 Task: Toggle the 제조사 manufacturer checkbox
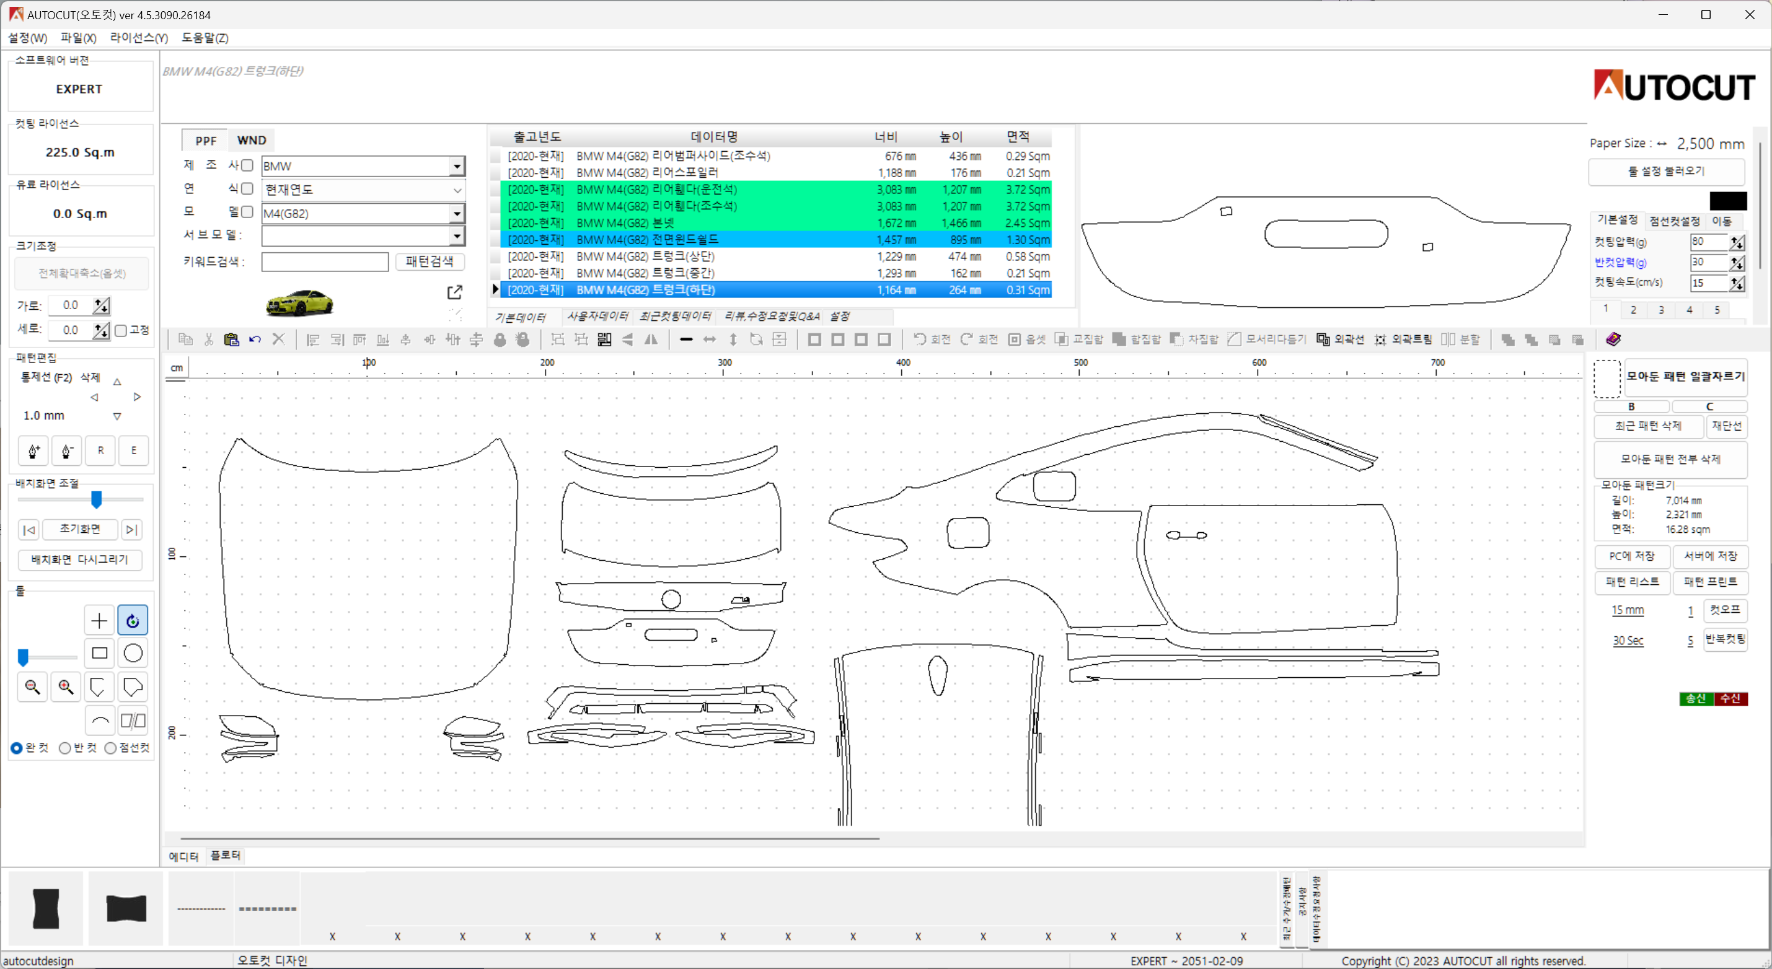[x=247, y=165]
